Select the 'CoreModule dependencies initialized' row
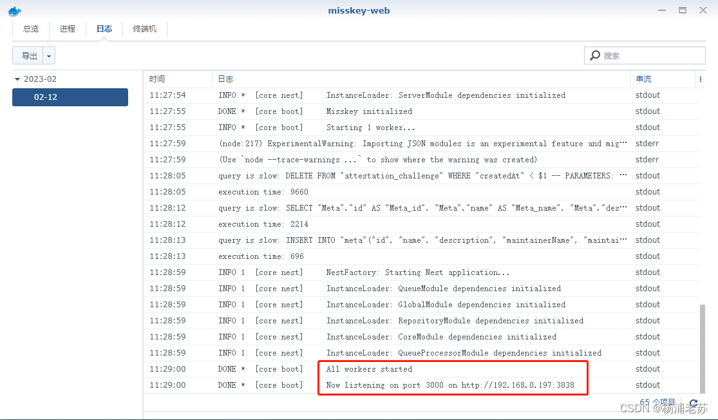718x420 pixels. (421, 337)
